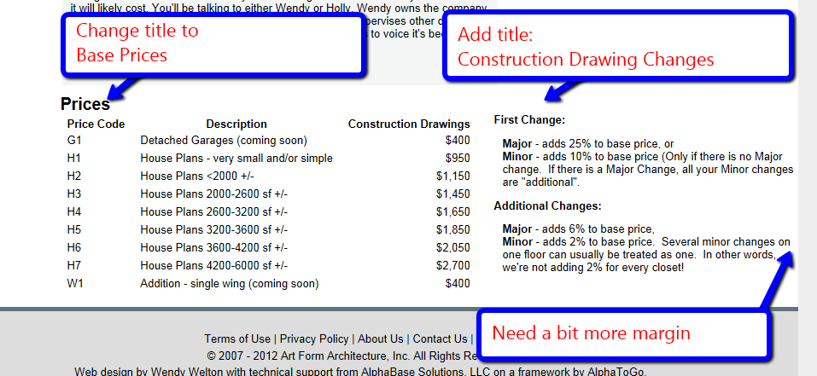The width and height of the screenshot is (817, 376).
Task: Select the Detached Garages (coming soon) row
Action: coord(223,140)
